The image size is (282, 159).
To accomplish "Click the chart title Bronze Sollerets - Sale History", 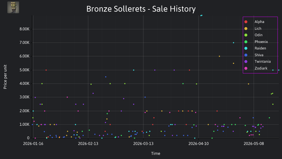I will tap(141, 9).
